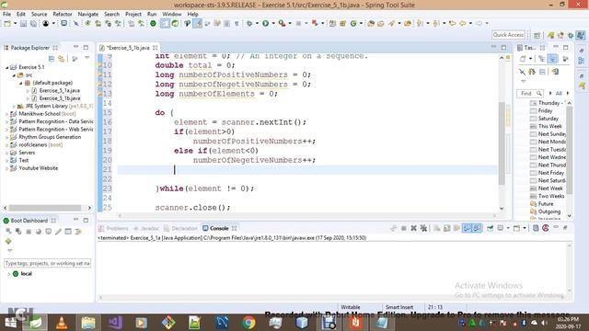This screenshot has width=589, height=331.
Task: Click the Save icon in the main toolbar
Action: tap(23, 24)
